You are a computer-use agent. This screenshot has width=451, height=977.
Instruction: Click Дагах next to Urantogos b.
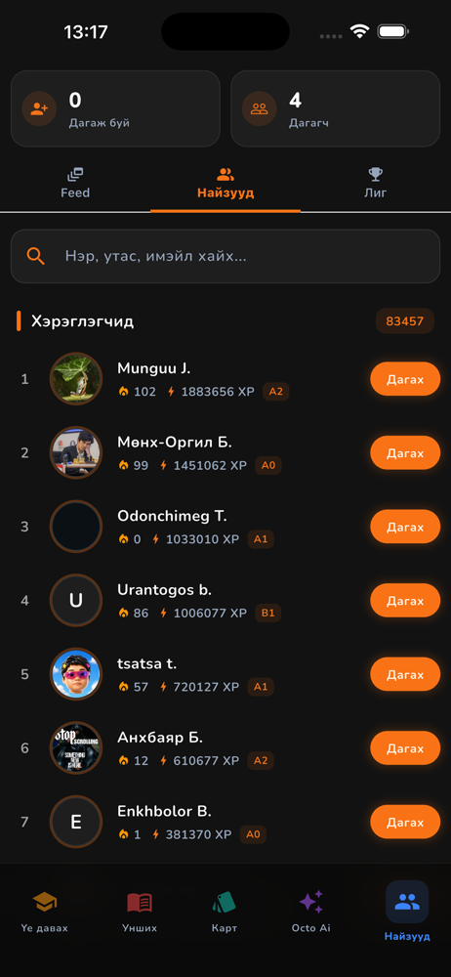405,600
